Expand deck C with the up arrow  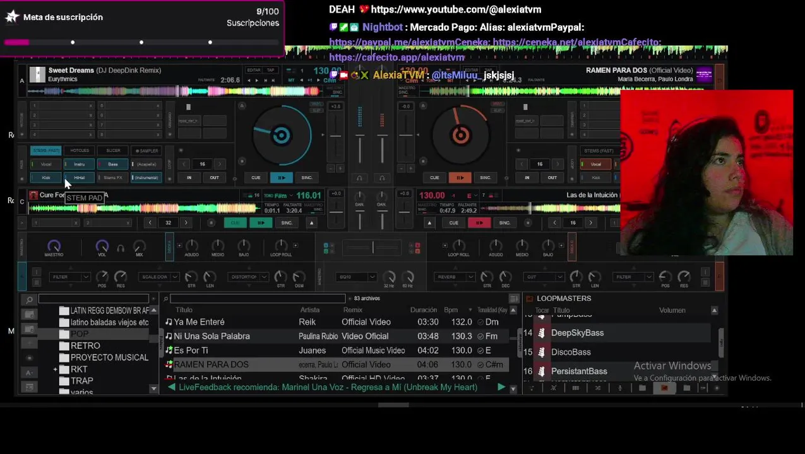click(x=311, y=223)
